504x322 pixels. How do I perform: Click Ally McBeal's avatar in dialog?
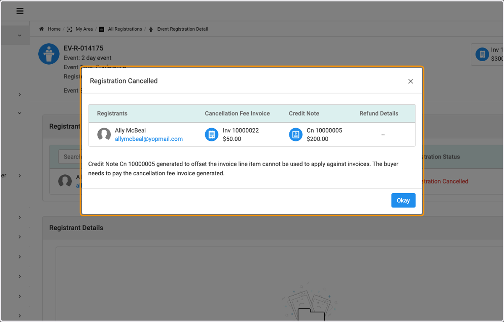click(x=104, y=135)
